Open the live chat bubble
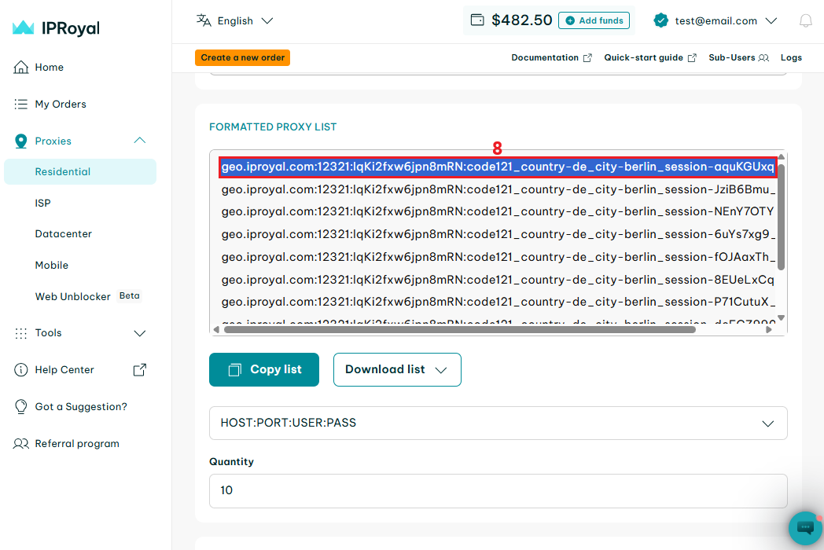This screenshot has width=824, height=550. [x=805, y=527]
